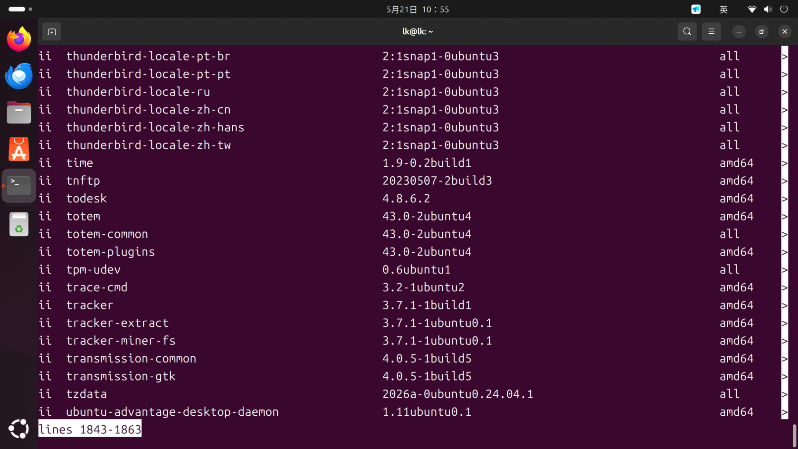This screenshot has height=449, width=798.
Task: Click the lk@lk: ~ window title
Action: [418, 32]
